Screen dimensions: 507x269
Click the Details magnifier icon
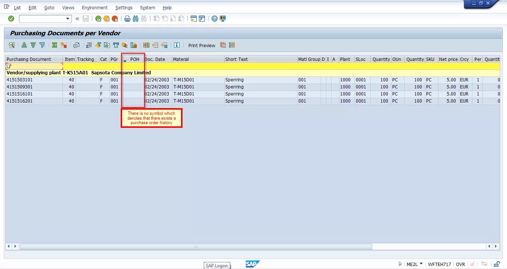coord(12,45)
